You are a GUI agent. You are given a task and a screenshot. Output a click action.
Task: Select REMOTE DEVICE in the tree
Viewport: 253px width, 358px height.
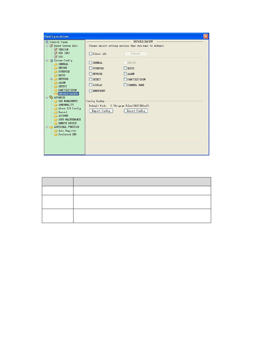click(67, 123)
